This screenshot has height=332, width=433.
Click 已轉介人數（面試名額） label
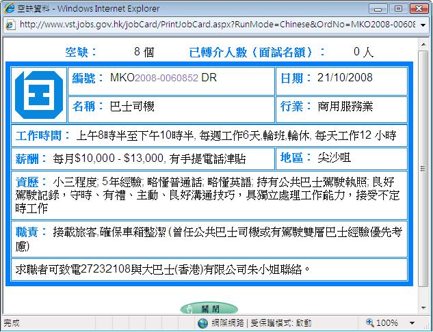[257, 52]
